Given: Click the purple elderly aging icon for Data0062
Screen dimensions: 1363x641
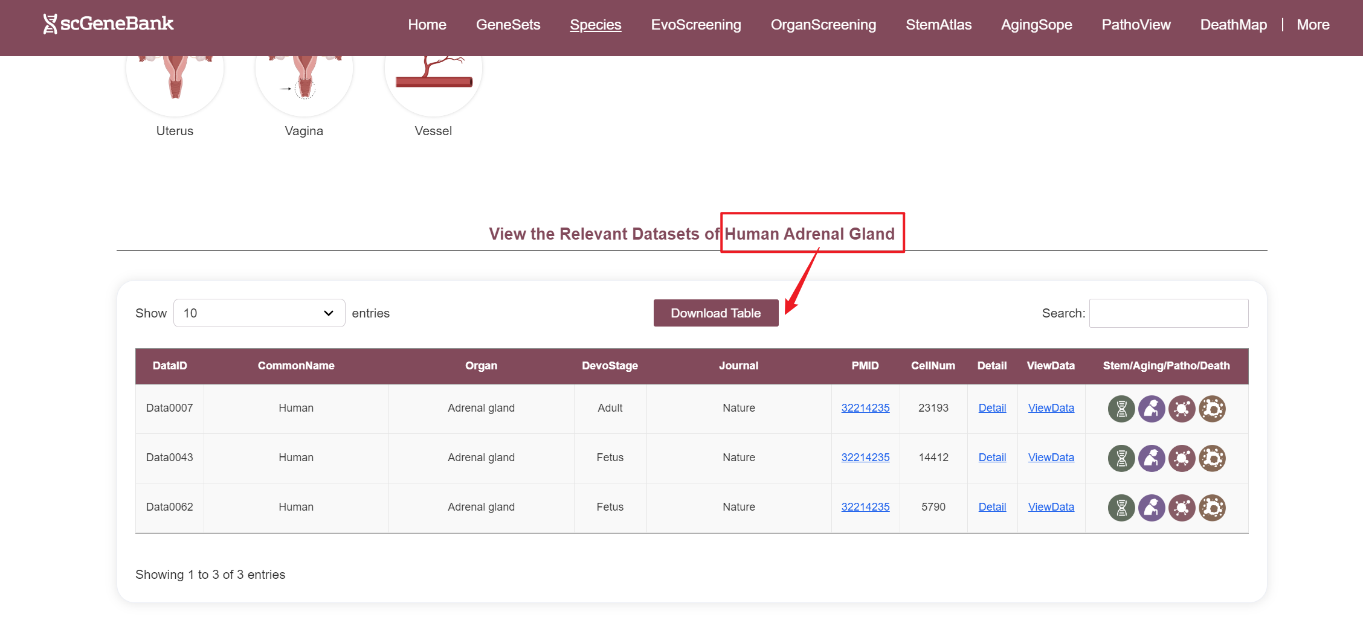Looking at the screenshot, I should [1152, 508].
